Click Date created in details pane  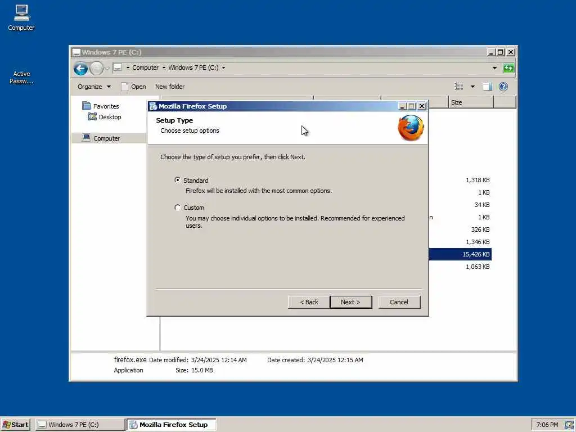(315, 360)
